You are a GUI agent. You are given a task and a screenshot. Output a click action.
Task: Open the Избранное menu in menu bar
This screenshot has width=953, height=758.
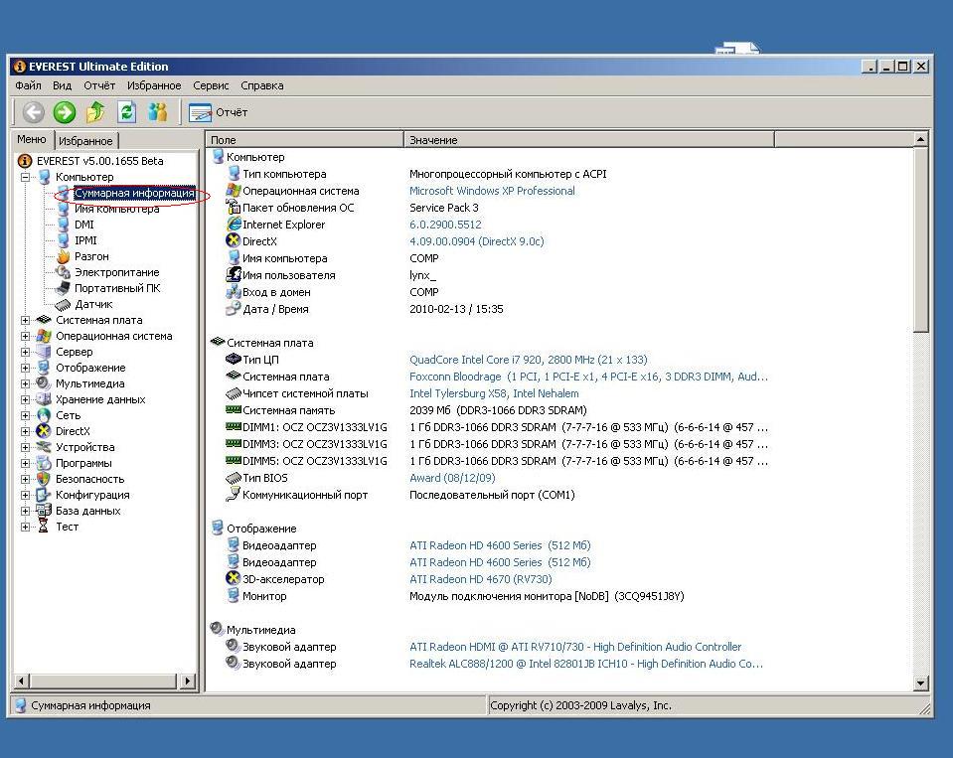click(x=154, y=85)
